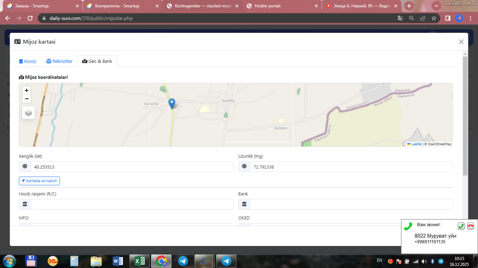Open the Leaflet attribution link
Viewport: 478px width, 268px height.
point(416,144)
